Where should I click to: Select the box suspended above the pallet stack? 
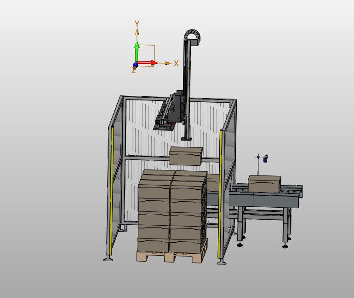pos(186,156)
